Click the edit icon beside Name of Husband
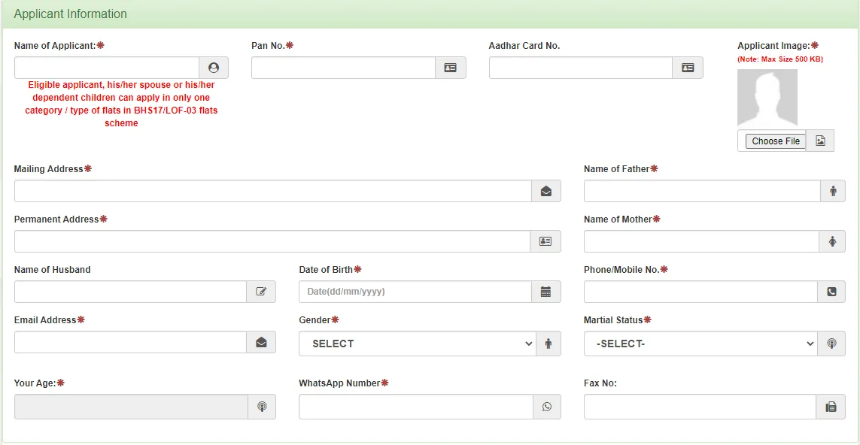 (x=261, y=292)
